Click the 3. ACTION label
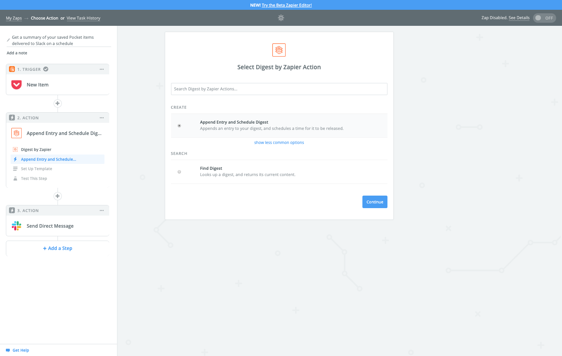This screenshot has width=562, height=356. point(28,211)
